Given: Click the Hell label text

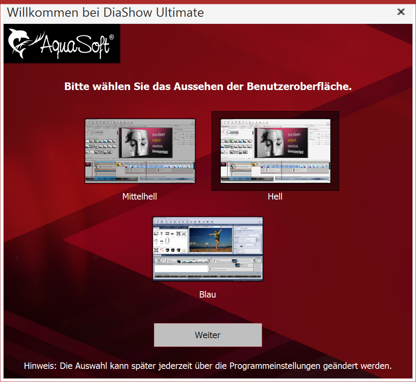Looking at the screenshot, I should point(275,196).
